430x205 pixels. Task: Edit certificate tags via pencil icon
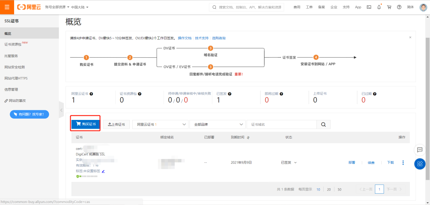point(103,171)
